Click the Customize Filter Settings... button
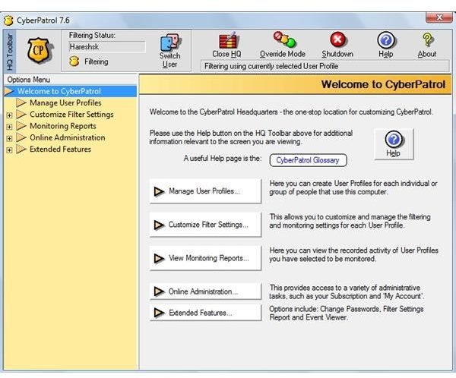Image resolution: width=456 pixels, height=378 pixels. point(205,225)
